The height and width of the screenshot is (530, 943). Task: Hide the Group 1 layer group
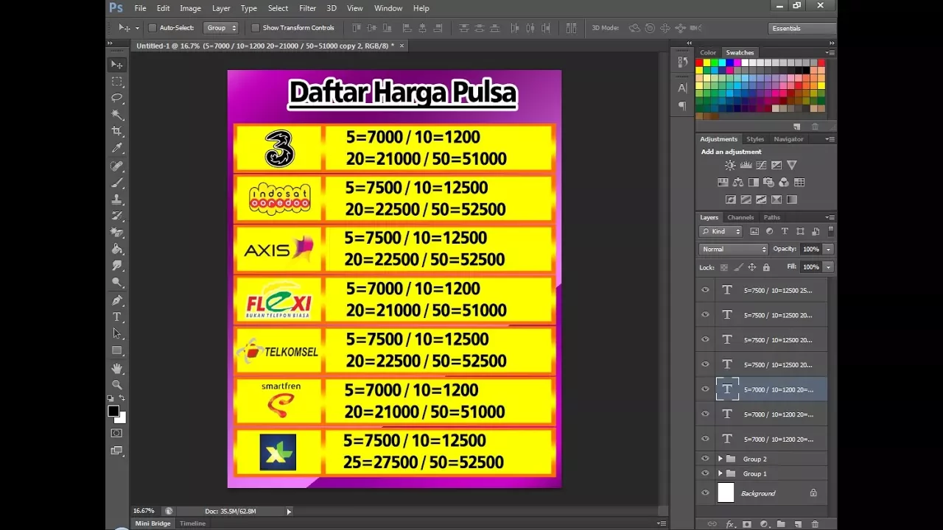(705, 473)
